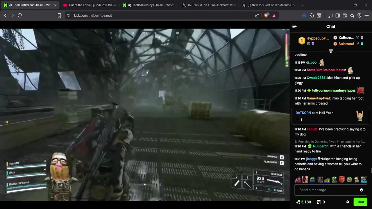This screenshot has height=209, width=372.
Task: Open a new browser tab
Action: point(303,5)
